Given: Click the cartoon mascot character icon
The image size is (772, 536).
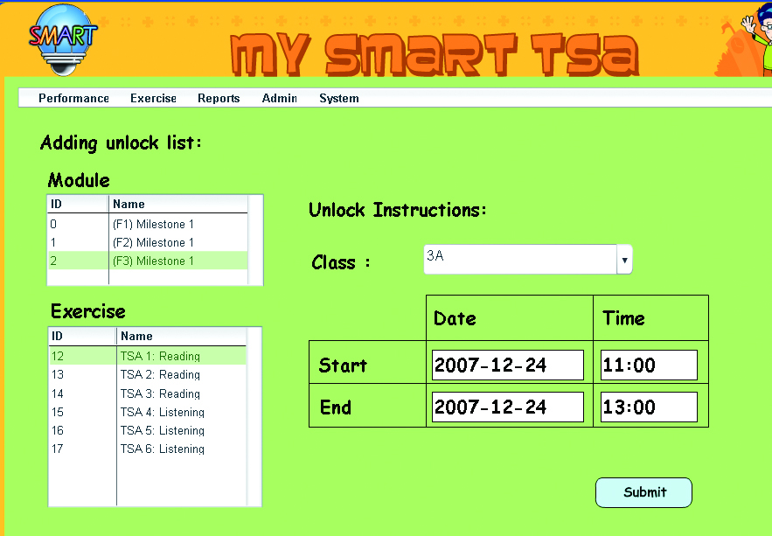Looking at the screenshot, I should [x=755, y=37].
